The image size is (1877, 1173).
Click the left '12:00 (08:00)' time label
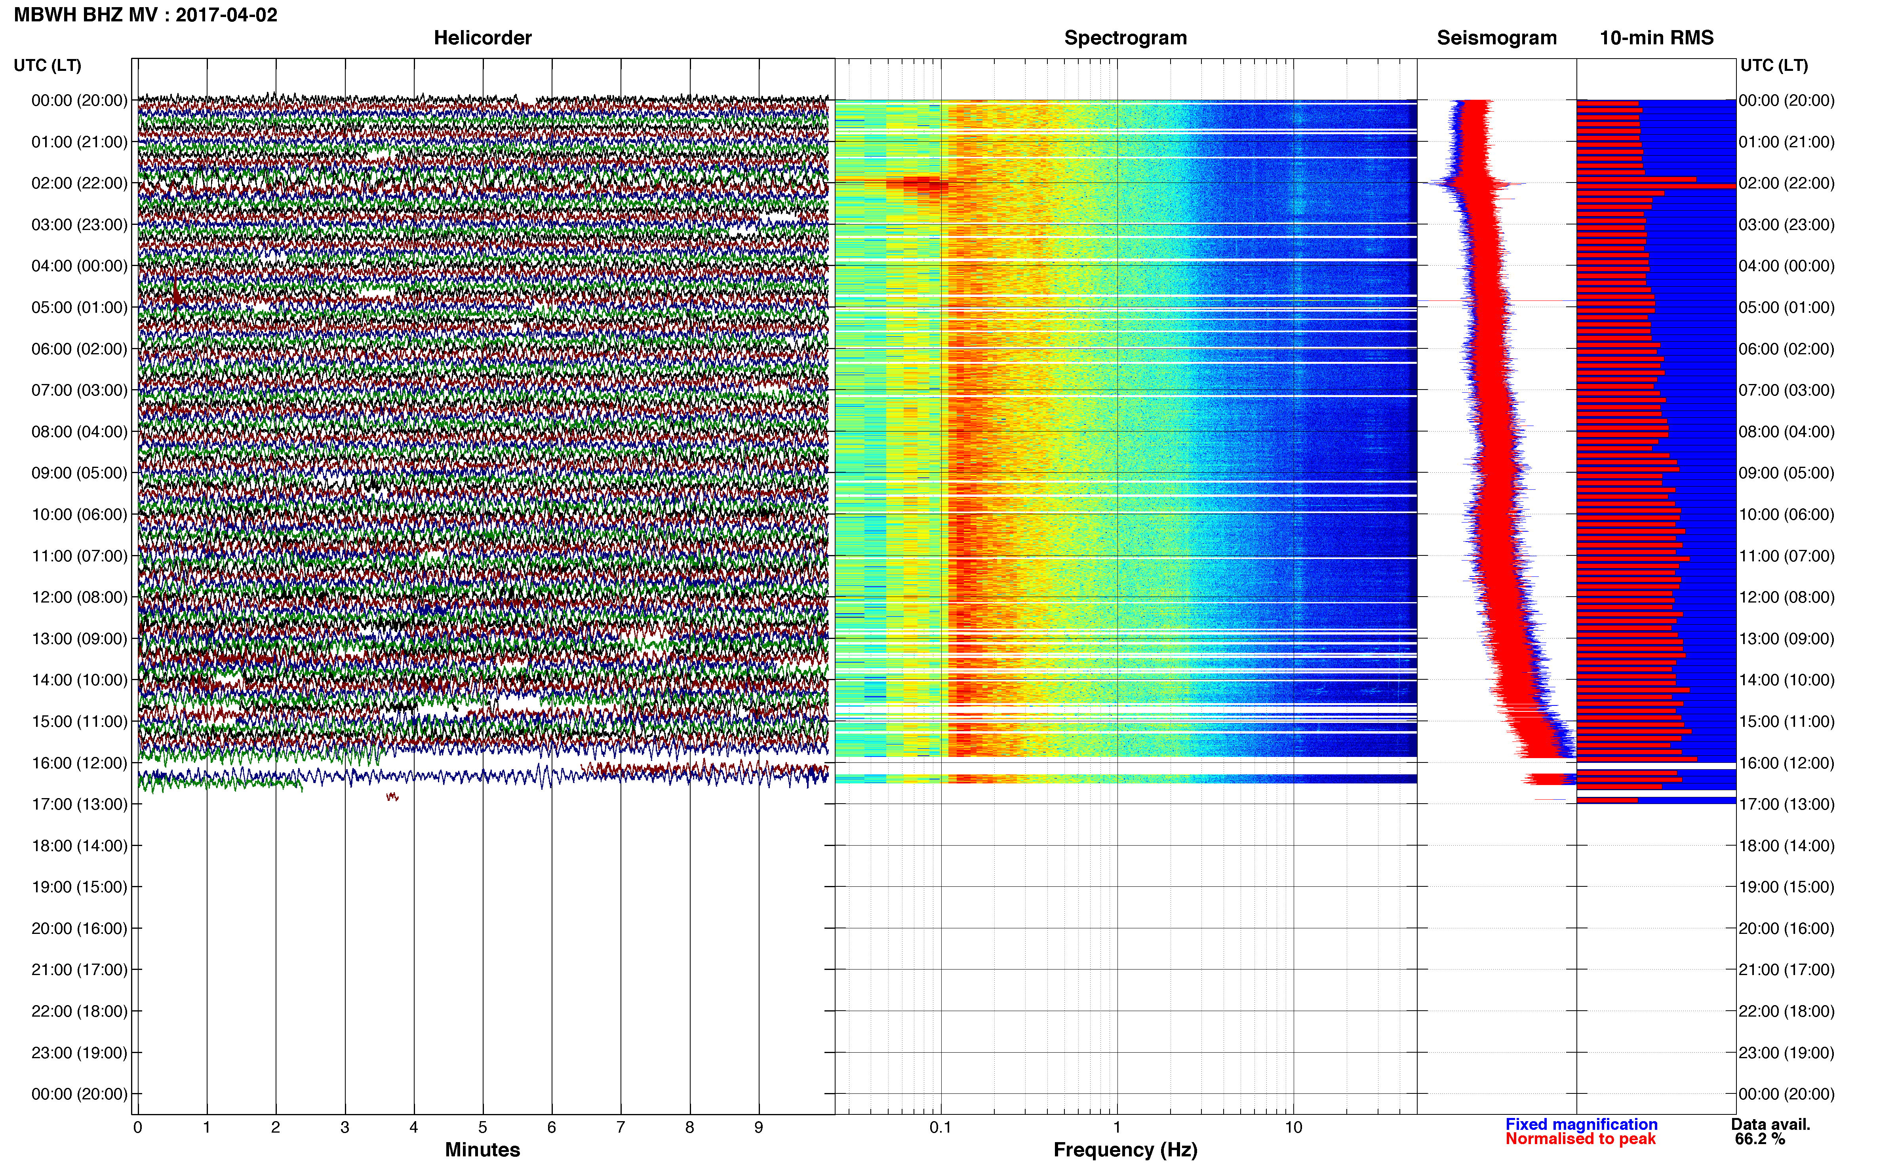pos(79,597)
